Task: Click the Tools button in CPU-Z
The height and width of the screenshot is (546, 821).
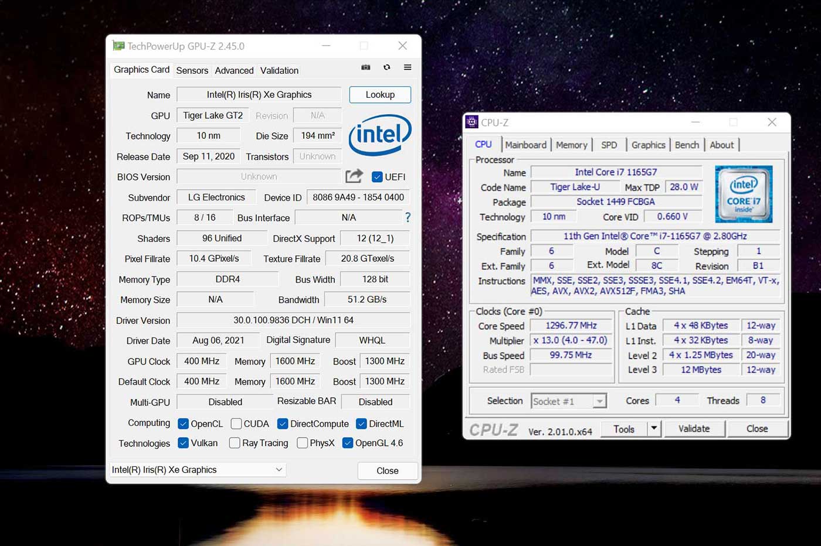Action: coord(624,429)
